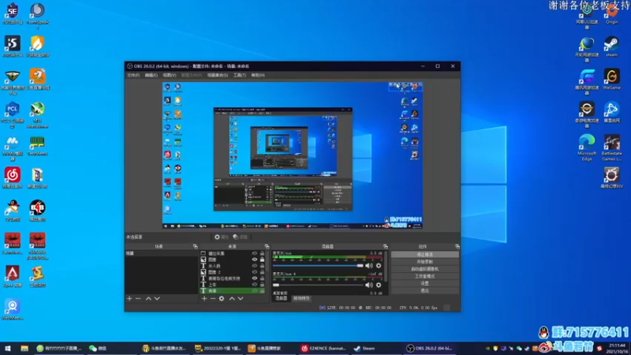Remove selected scene with minus icon
This screenshot has height=355, width=631.
point(138,299)
